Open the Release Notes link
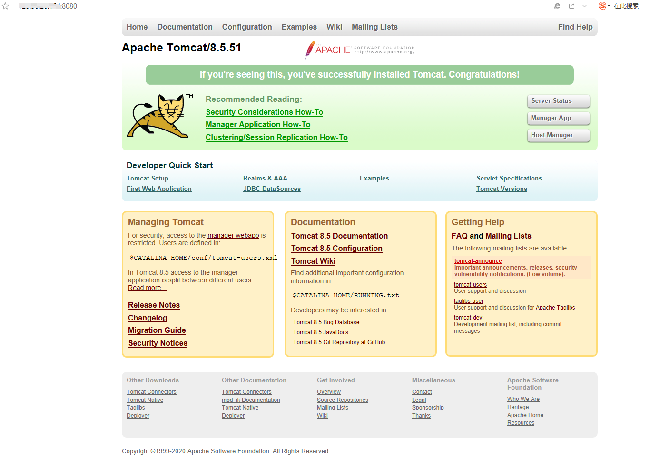The image size is (650, 460). [154, 305]
